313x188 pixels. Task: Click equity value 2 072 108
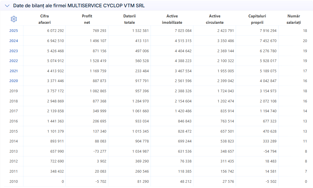point(268,101)
